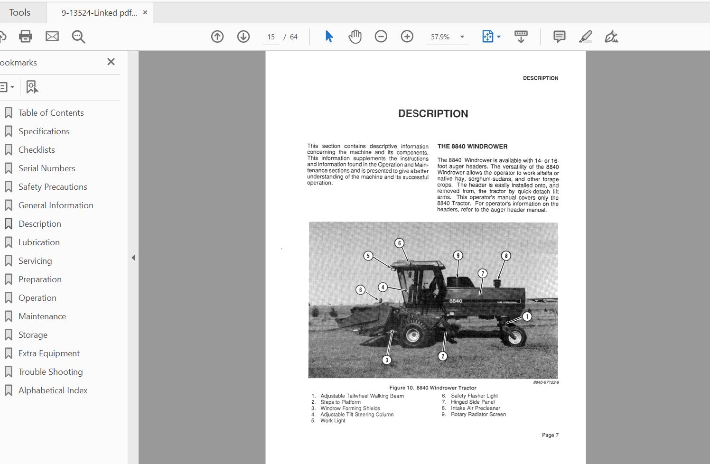The width and height of the screenshot is (710, 464).
Task: Close the 9-13524-Linked pdf tab
Action: (x=145, y=12)
